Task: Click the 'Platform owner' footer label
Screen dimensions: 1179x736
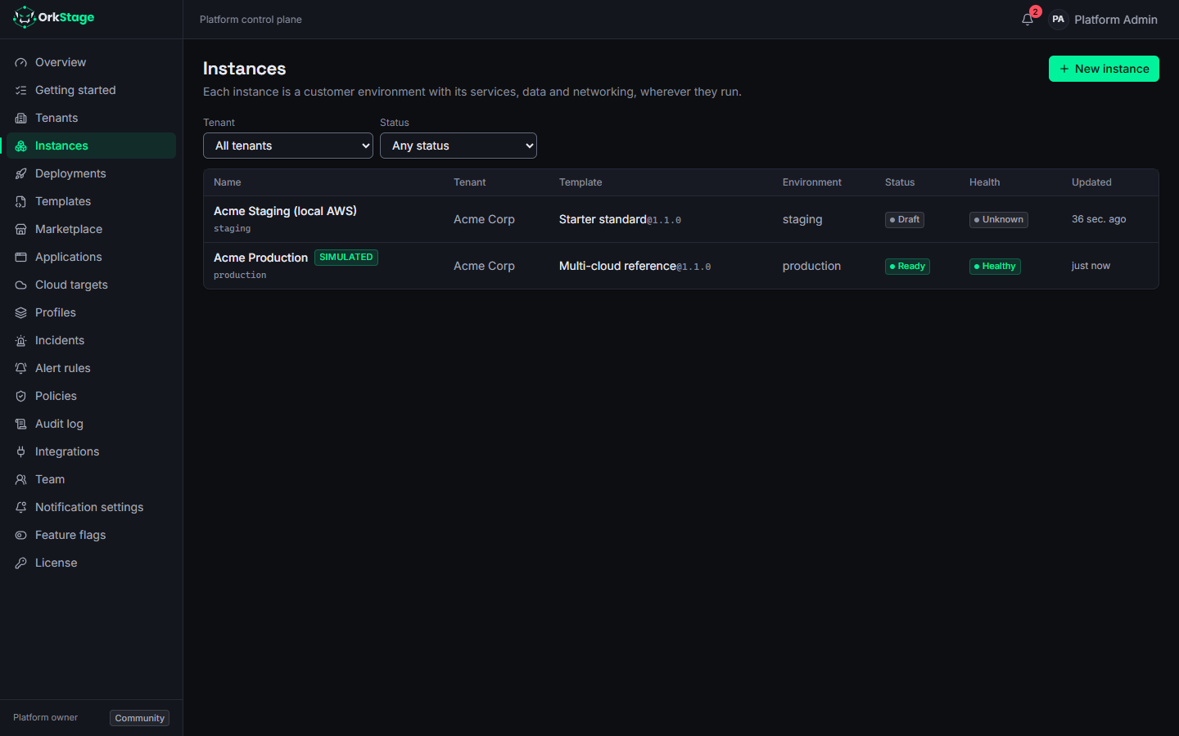Action: [x=45, y=717]
